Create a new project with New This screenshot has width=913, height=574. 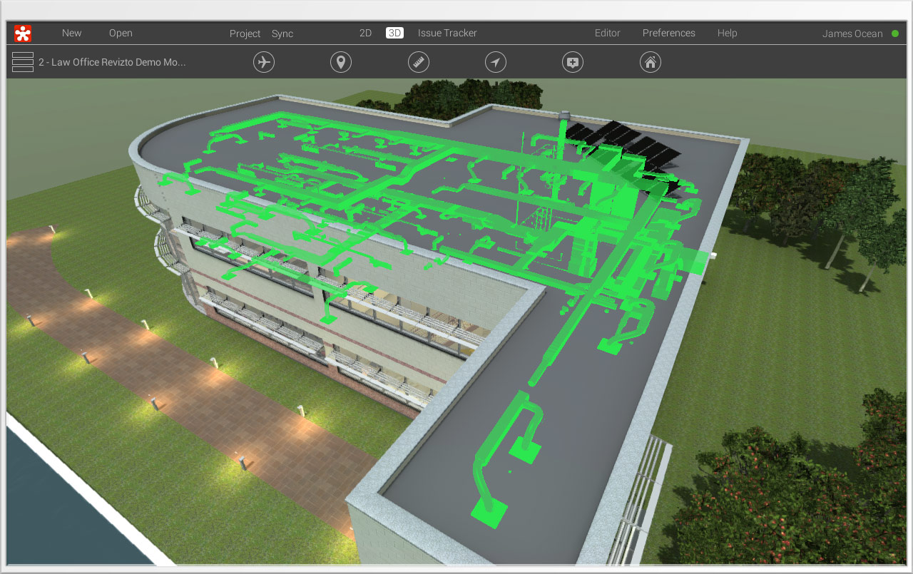[71, 33]
